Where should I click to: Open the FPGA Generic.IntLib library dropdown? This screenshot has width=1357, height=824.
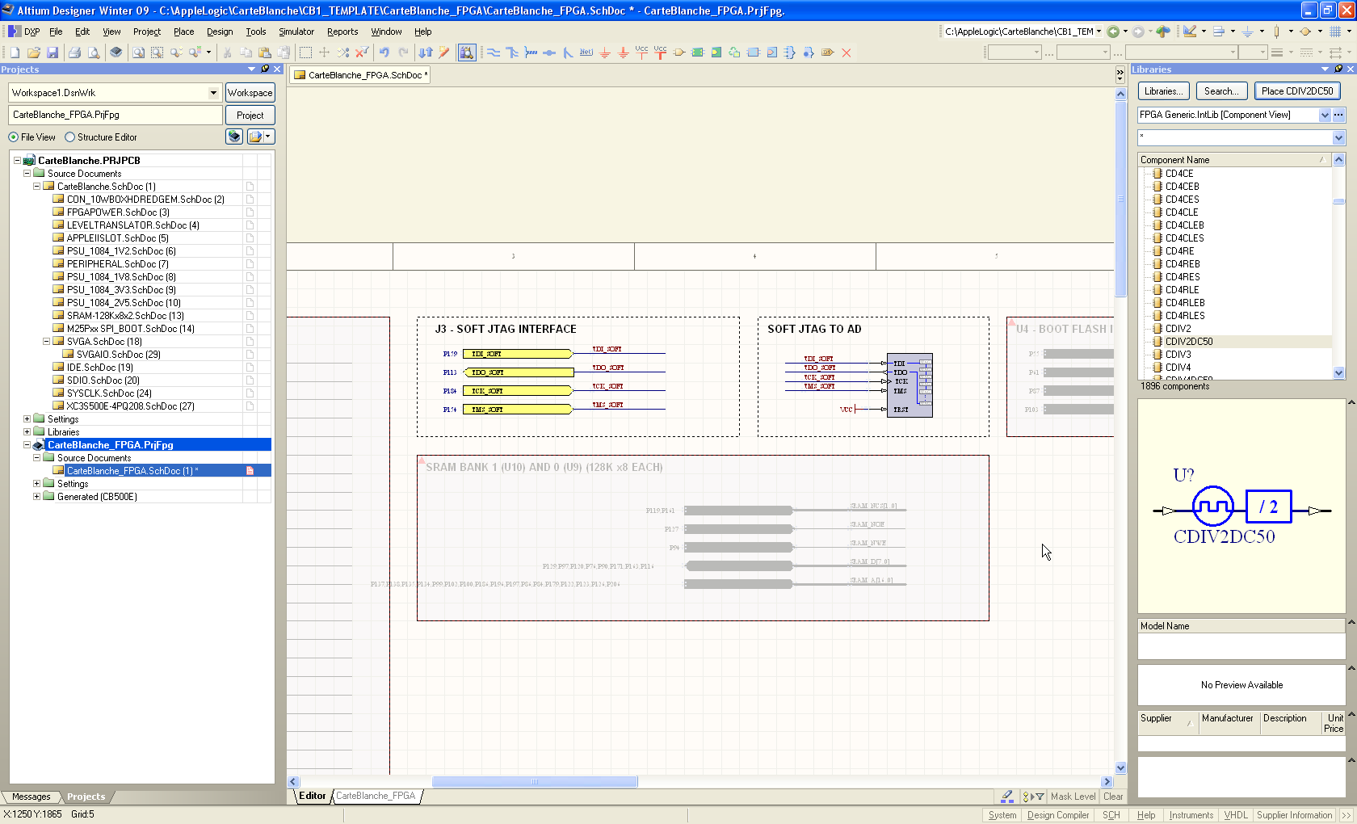[x=1325, y=116]
